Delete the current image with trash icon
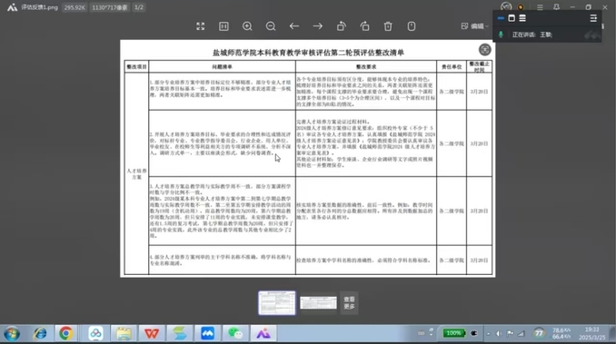The image size is (616, 344). tap(388, 26)
